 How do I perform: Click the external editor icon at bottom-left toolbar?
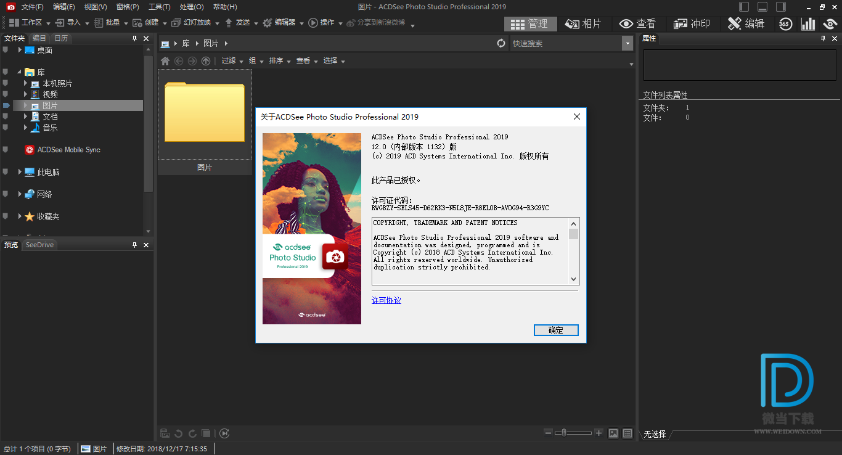pyautogui.click(x=165, y=433)
